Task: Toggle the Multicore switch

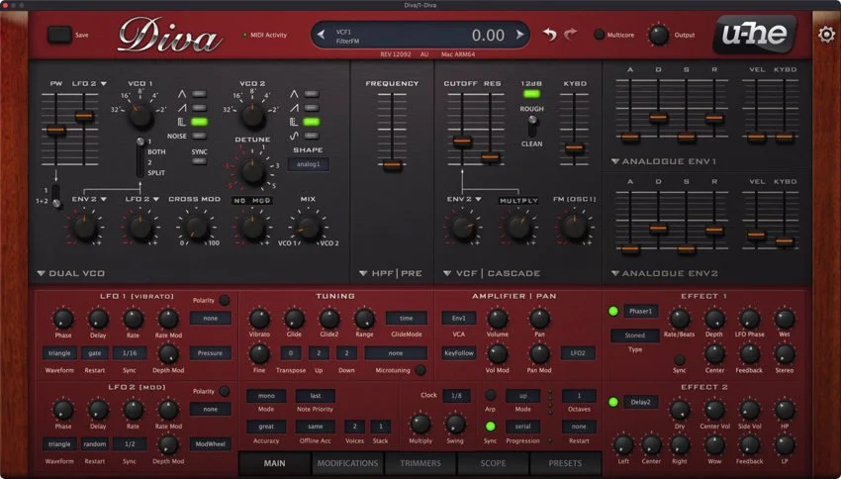Action: [x=600, y=35]
